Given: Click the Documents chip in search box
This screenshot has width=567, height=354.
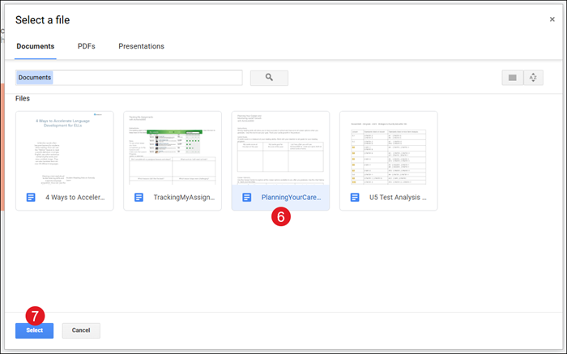Looking at the screenshot, I should (35, 78).
